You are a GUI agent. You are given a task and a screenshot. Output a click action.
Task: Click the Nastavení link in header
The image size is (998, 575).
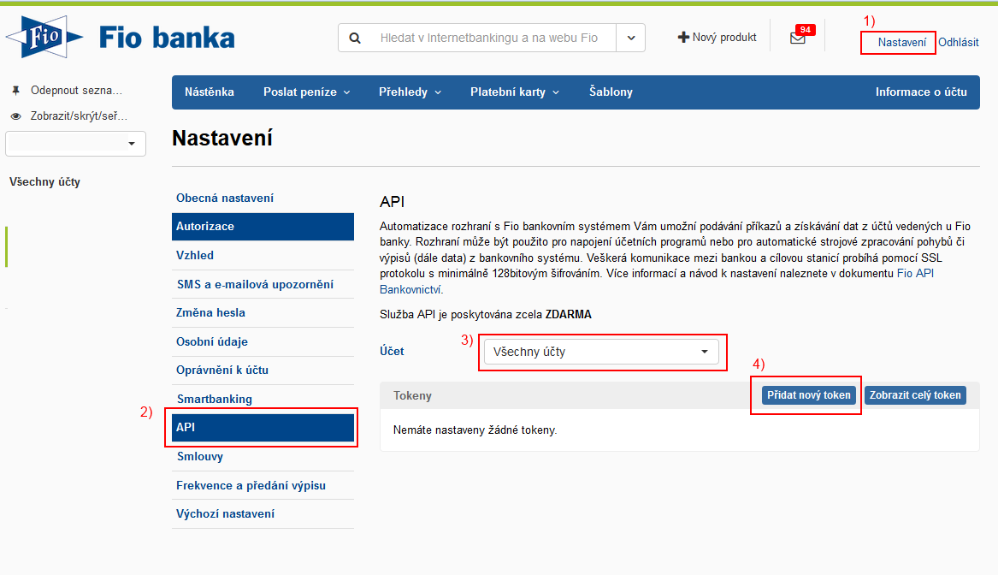click(x=902, y=43)
